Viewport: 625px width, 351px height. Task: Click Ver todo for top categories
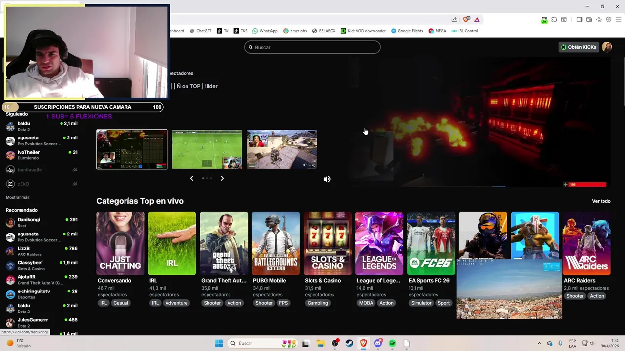[601, 201]
